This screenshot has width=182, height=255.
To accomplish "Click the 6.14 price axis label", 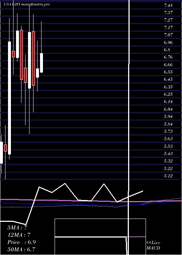I will [x=168, y=102].
